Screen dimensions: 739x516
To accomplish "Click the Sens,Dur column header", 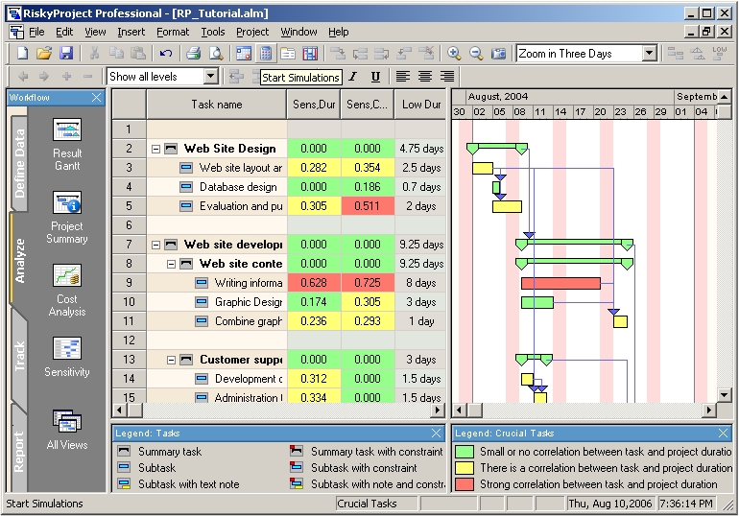I will pyautogui.click(x=314, y=105).
